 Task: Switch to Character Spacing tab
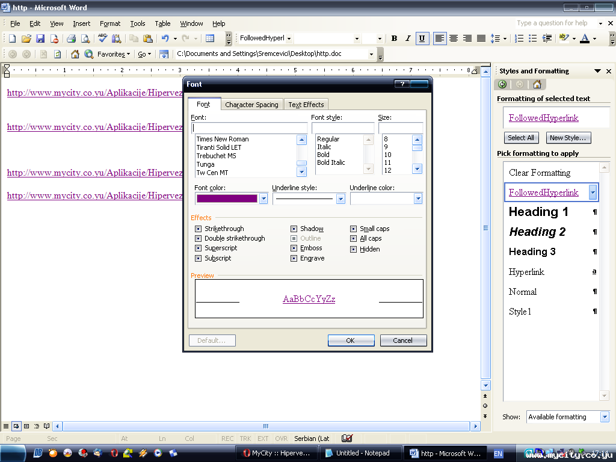click(x=251, y=105)
